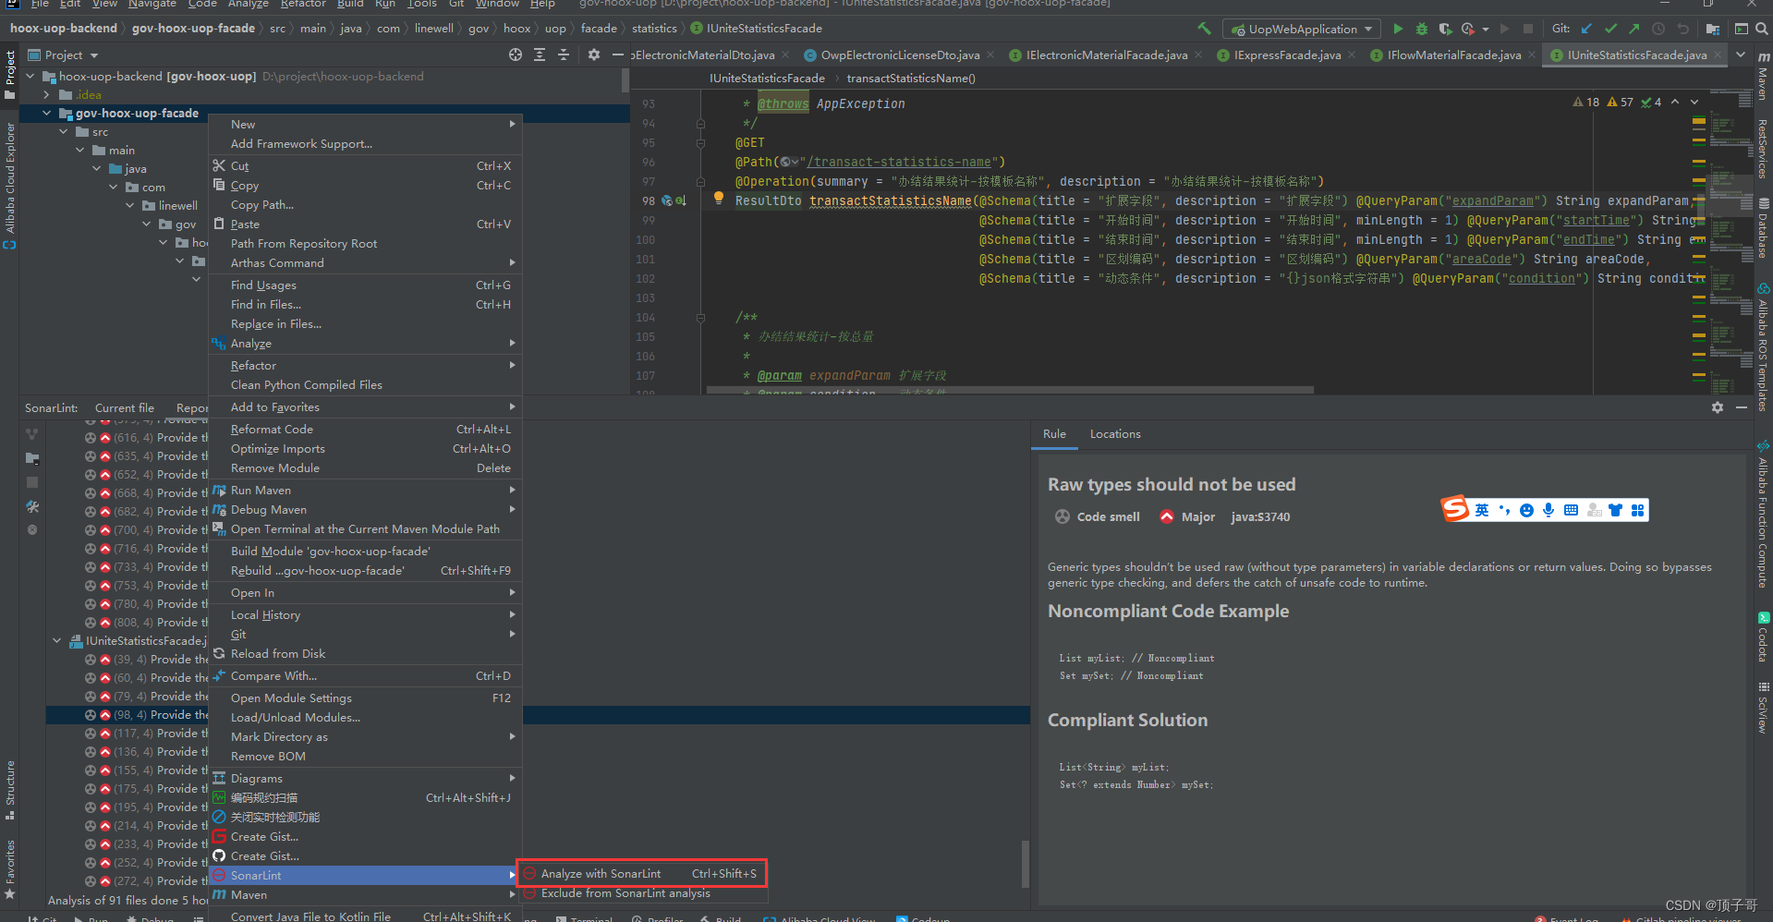
Task: Run UopWebApplication with the green play icon
Action: [1398, 29]
